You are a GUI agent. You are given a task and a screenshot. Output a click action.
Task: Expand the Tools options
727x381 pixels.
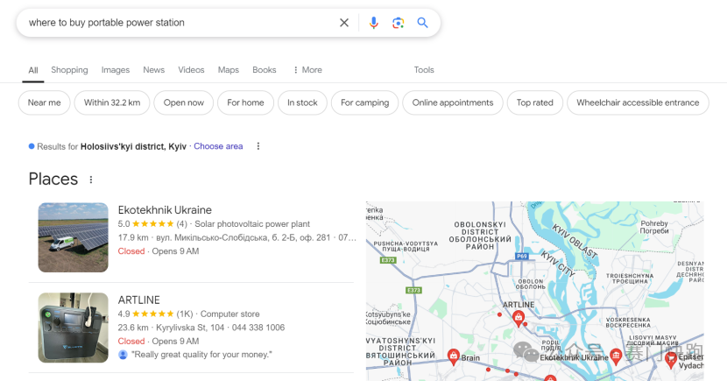[424, 70]
